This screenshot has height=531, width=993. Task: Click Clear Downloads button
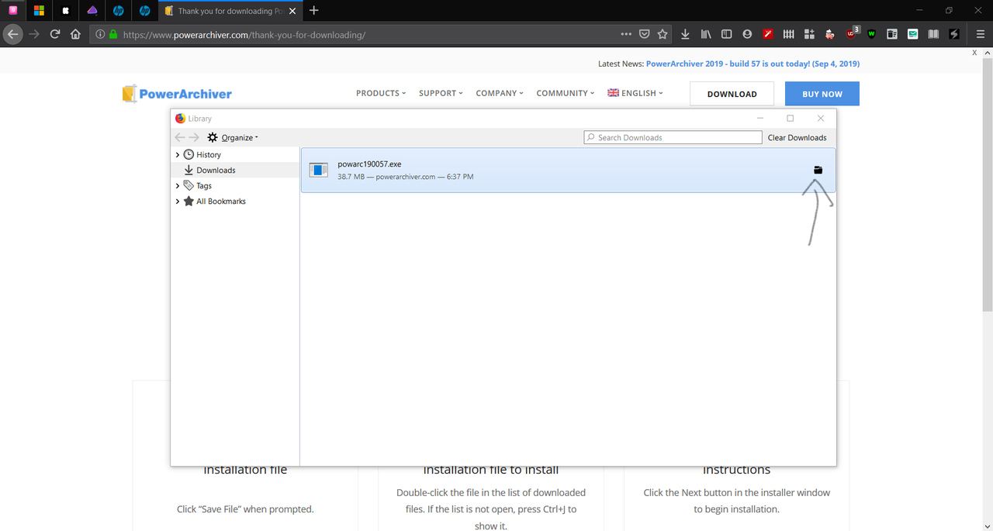(x=797, y=137)
